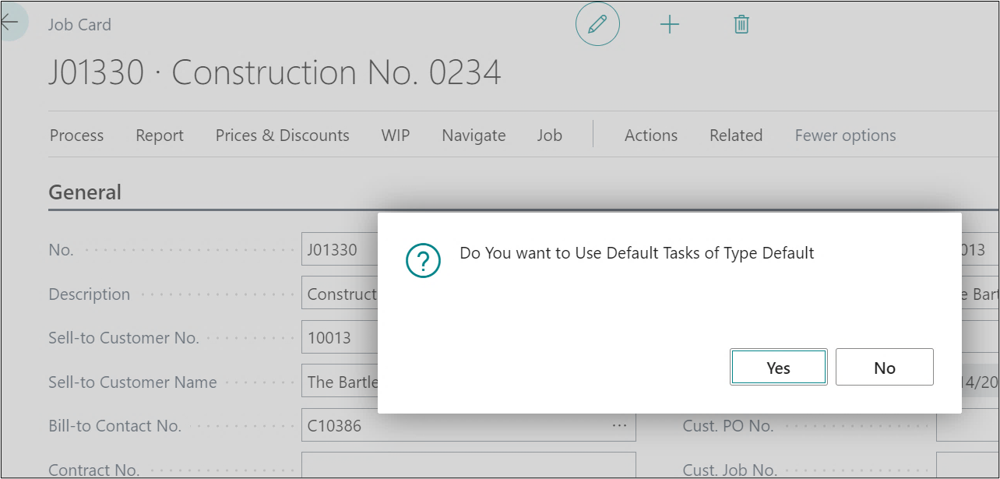Click Fewer options to collapse the menu
1000x479 pixels.
(x=845, y=136)
